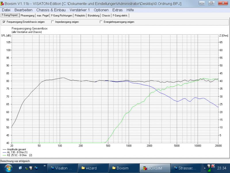Click the Boxsim icon in title bar
The width and height of the screenshot is (230, 173).
click(x=3, y=3)
